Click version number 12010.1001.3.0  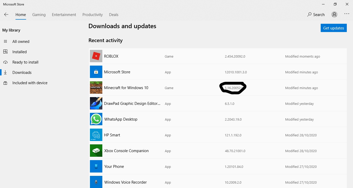[x=236, y=72]
